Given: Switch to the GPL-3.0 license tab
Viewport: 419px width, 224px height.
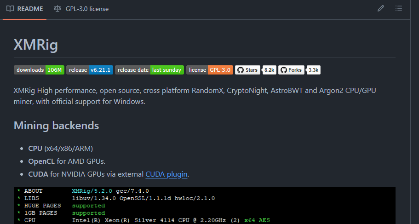Looking at the screenshot, I should [81, 9].
